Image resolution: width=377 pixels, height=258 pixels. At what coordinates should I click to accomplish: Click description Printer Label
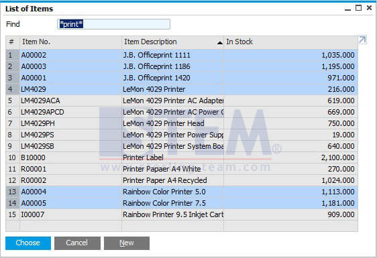[x=144, y=157]
